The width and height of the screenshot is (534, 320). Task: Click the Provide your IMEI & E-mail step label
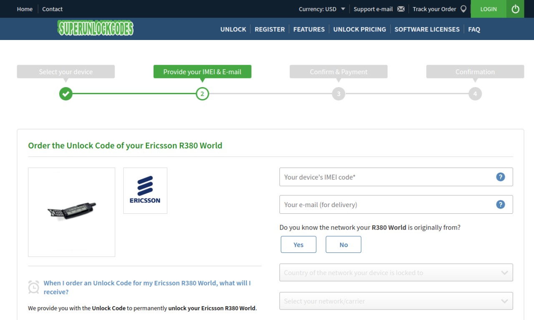point(202,72)
